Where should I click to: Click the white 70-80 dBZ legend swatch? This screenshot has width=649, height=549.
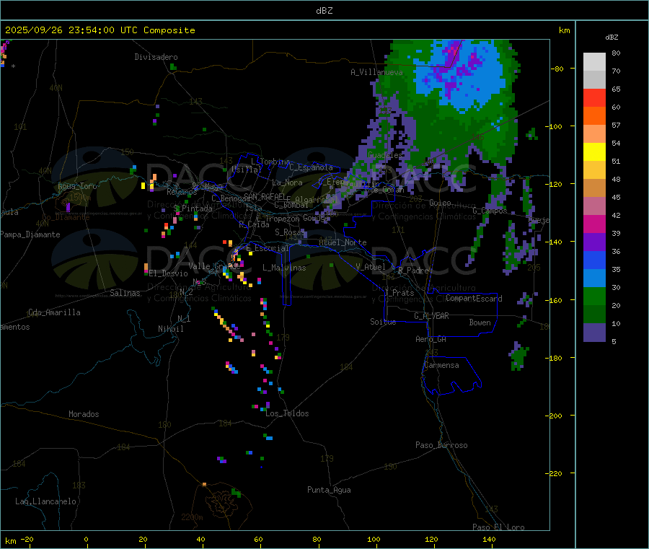(x=594, y=62)
